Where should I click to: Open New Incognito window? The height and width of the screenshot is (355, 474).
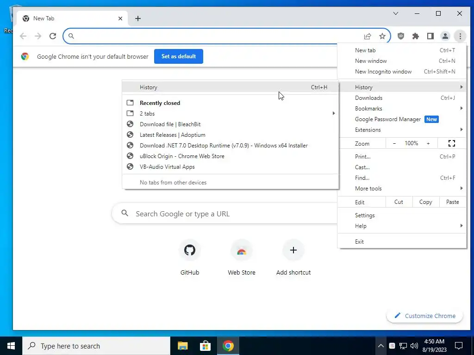click(x=402, y=72)
